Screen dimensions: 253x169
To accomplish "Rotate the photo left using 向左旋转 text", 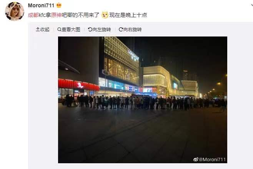I will tap(102, 29).
